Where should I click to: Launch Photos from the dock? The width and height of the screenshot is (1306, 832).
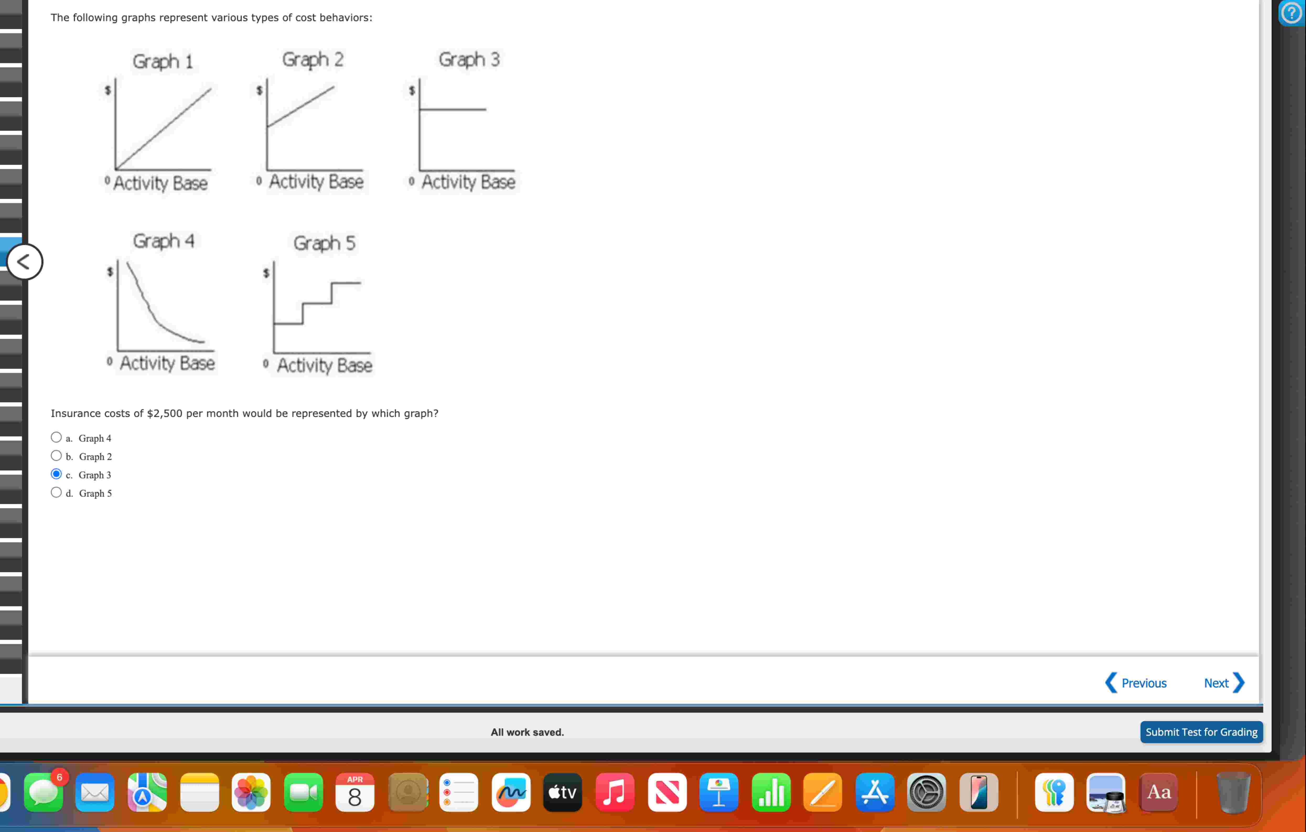(251, 792)
